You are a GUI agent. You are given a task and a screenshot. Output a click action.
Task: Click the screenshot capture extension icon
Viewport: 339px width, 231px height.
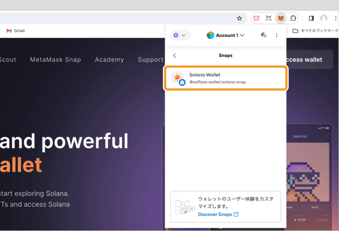pos(268,18)
